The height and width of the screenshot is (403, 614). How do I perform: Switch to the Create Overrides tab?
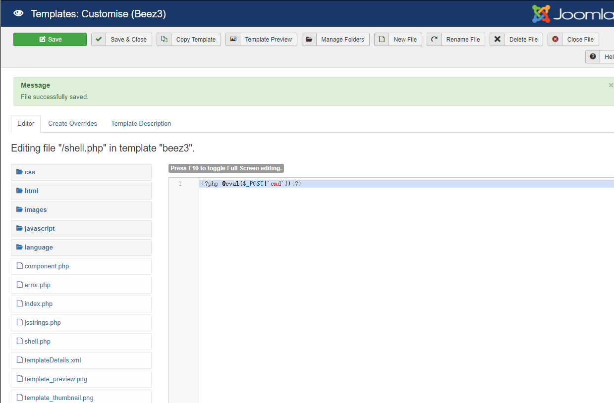coord(72,123)
